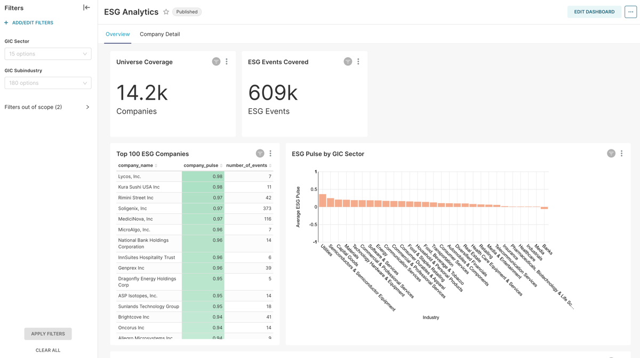Click Apply Filters button

pos(48,334)
